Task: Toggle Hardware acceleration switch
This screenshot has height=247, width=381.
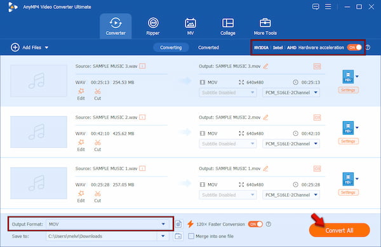Action: [354, 48]
